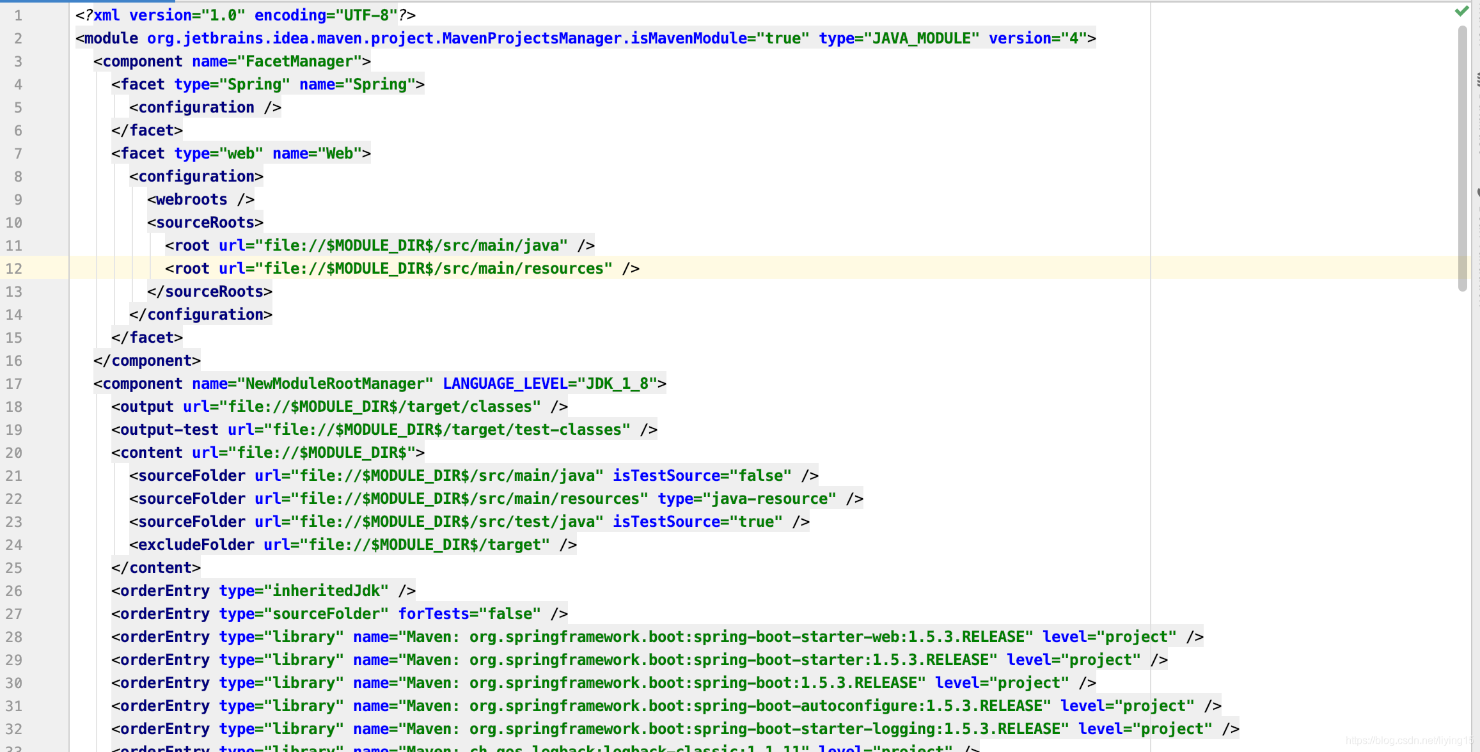The image size is (1480, 752).
Task: Click the closing component tag on line 16
Action: point(147,361)
